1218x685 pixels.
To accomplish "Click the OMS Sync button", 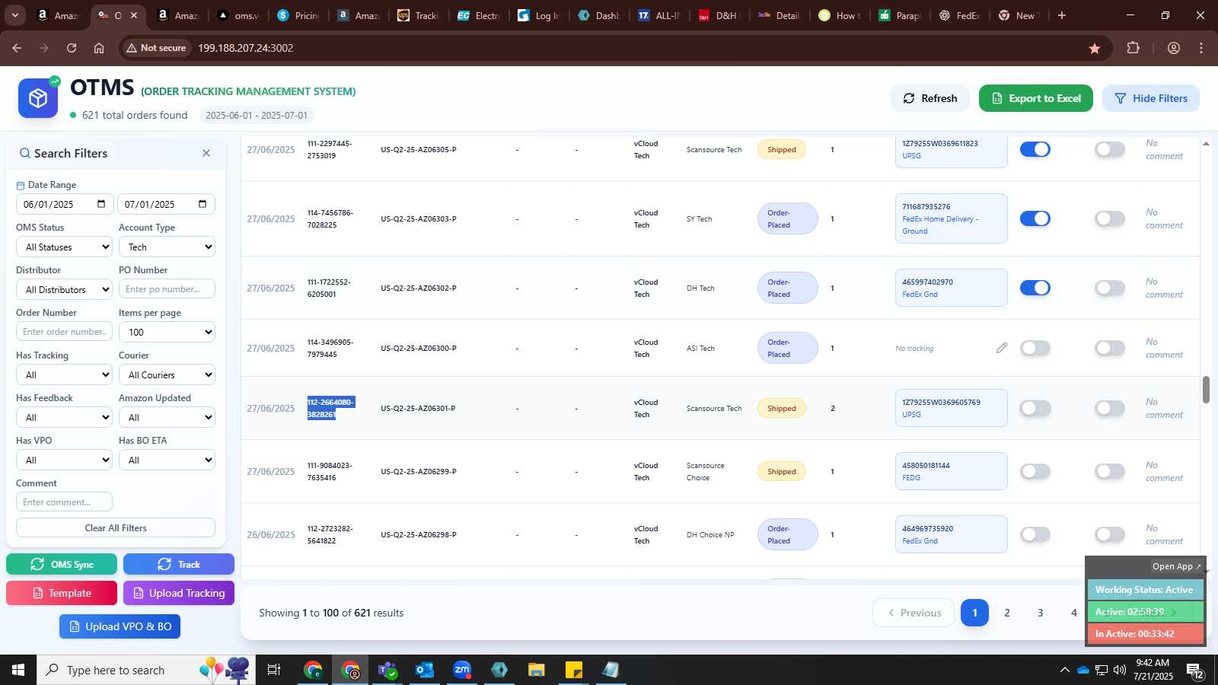I will [62, 564].
